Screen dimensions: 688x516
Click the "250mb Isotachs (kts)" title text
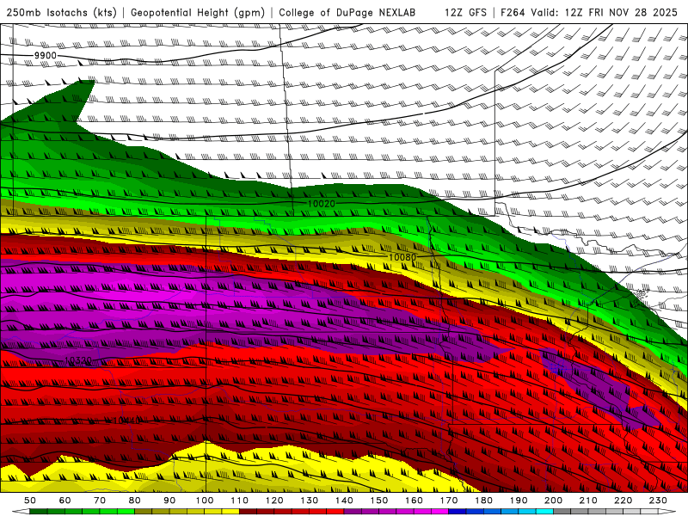pyautogui.click(x=61, y=12)
